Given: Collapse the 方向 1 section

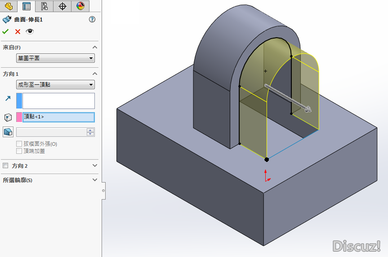Looking at the screenshot, I should (94, 74).
